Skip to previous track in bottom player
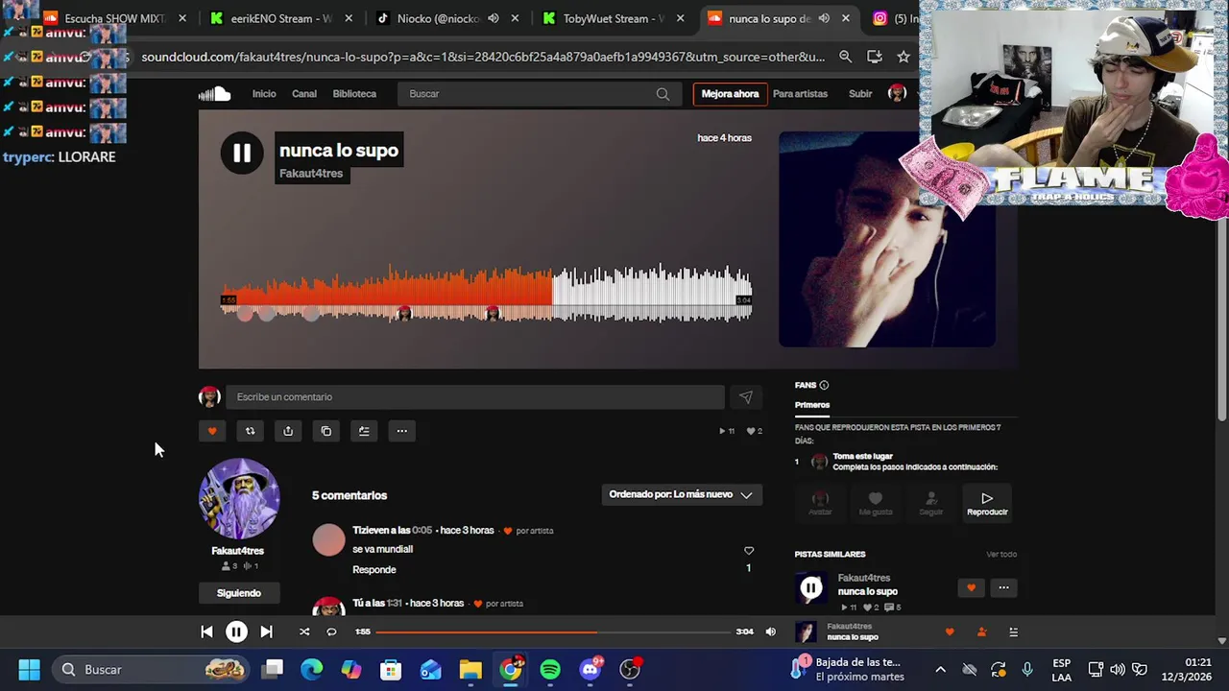 [x=206, y=631]
